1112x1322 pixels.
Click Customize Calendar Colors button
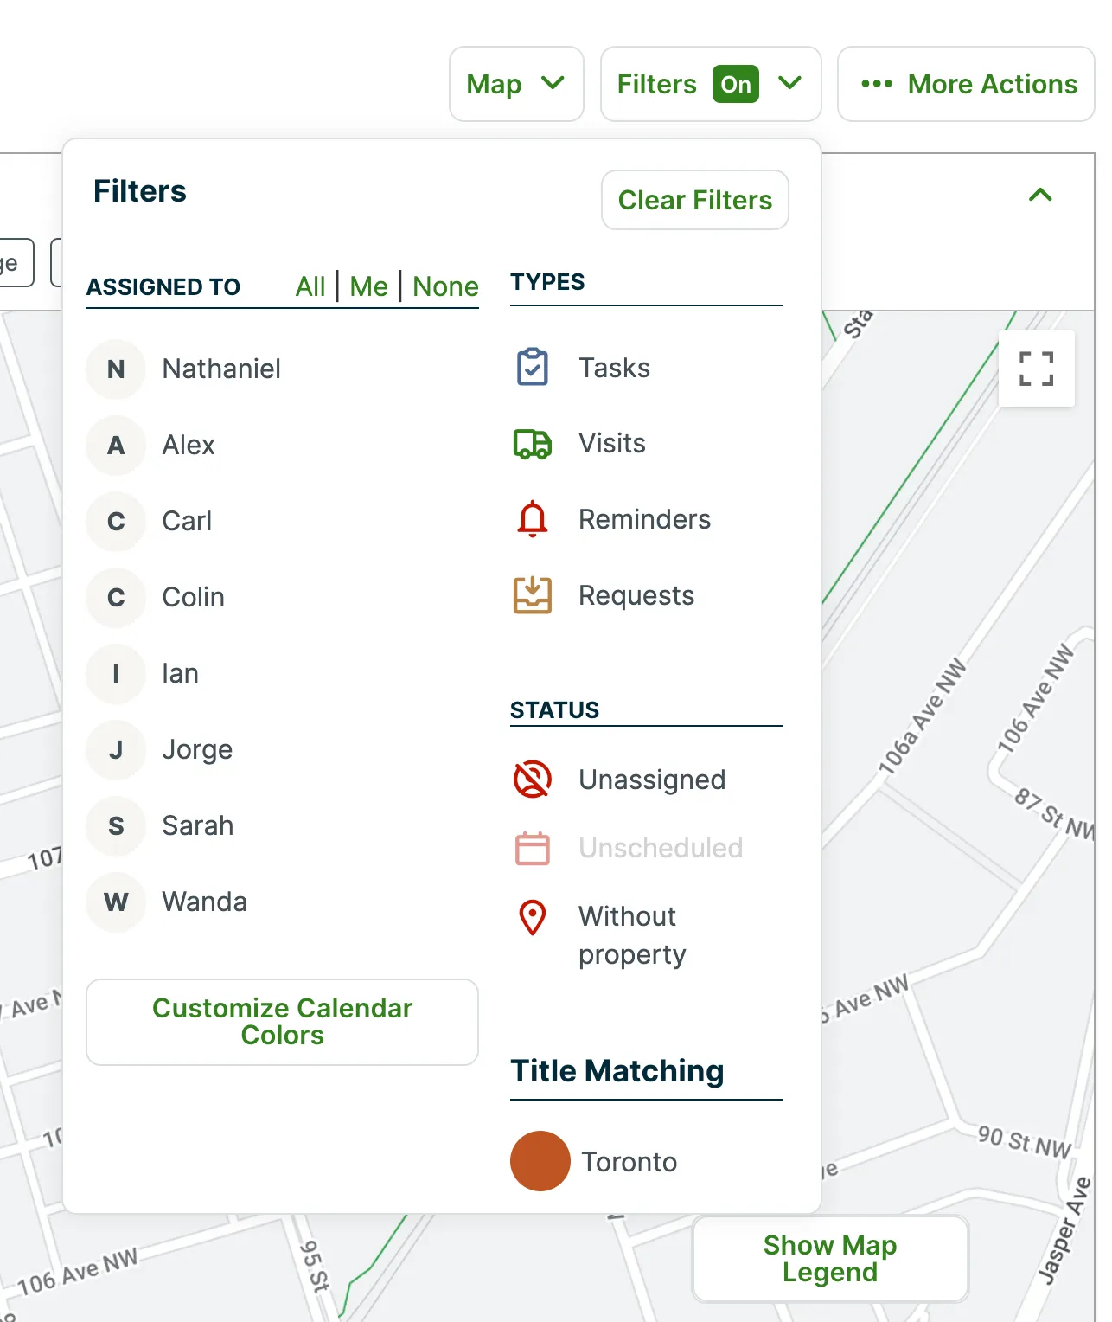pyautogui.click(x=282, y=1022)
